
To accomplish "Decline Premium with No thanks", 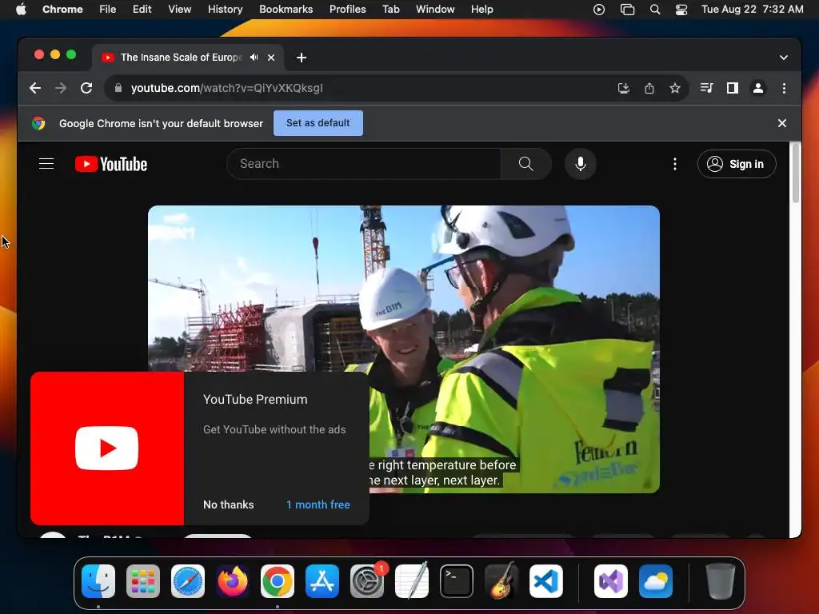I will pos(228,505).
